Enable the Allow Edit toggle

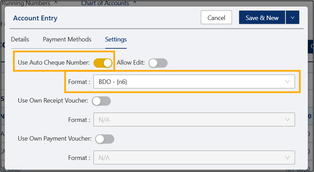[158, 63]
